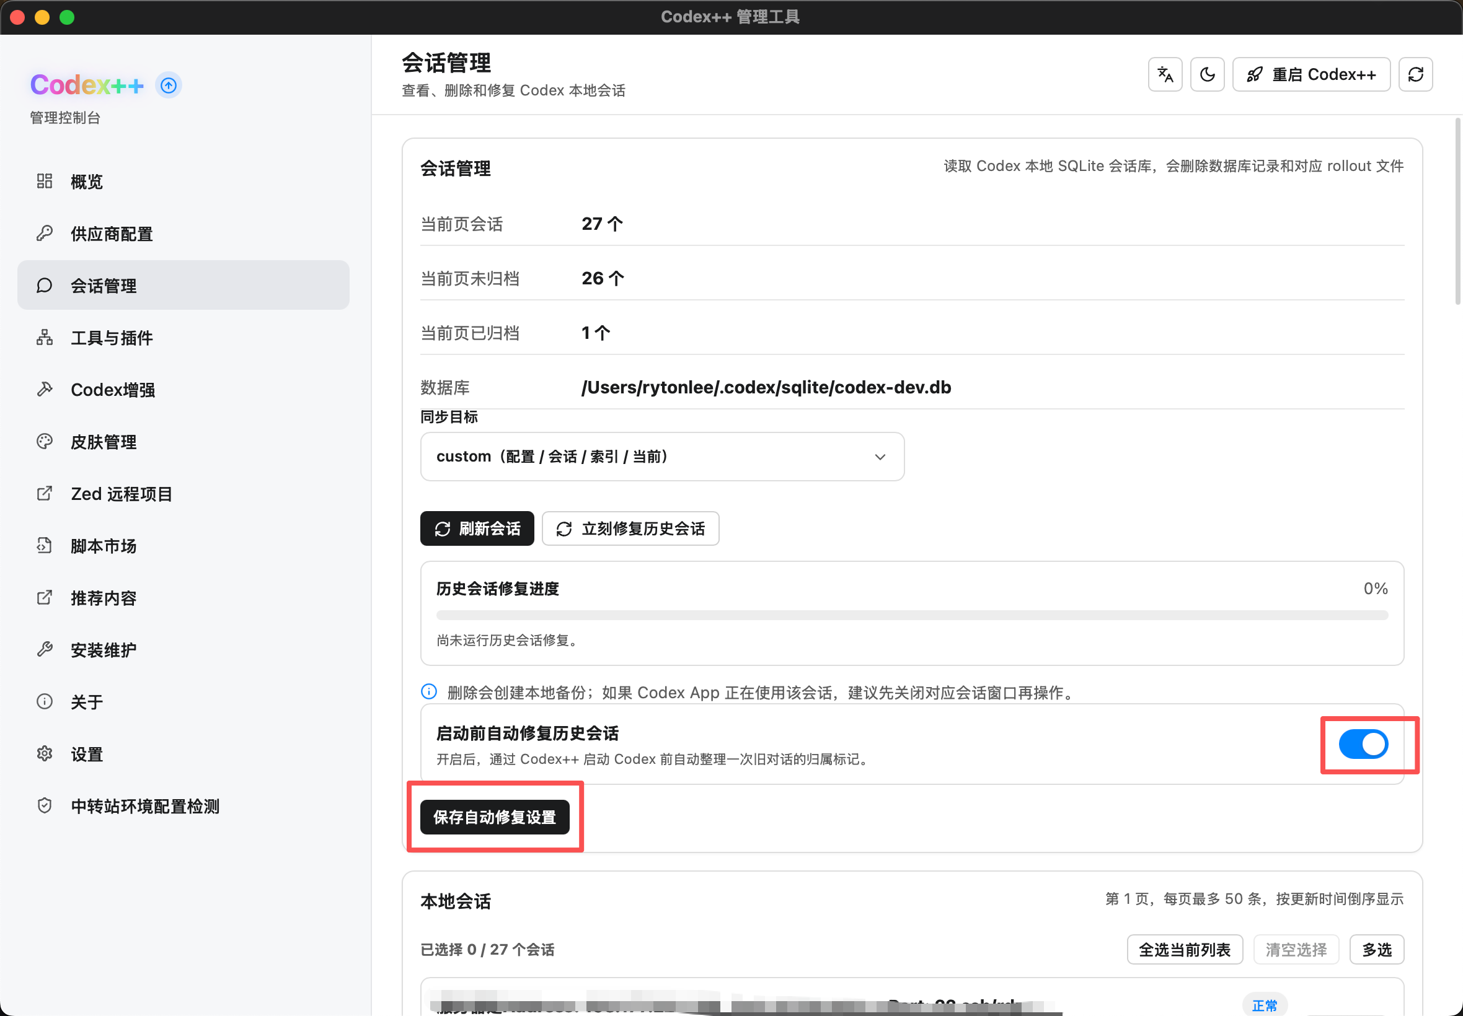Click the 本地会话 section heading
1463x1016 pixels.
[x=456, y=901]
